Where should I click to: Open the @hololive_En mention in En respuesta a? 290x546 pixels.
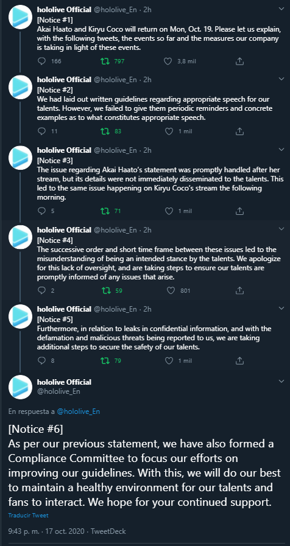[79, 411]
